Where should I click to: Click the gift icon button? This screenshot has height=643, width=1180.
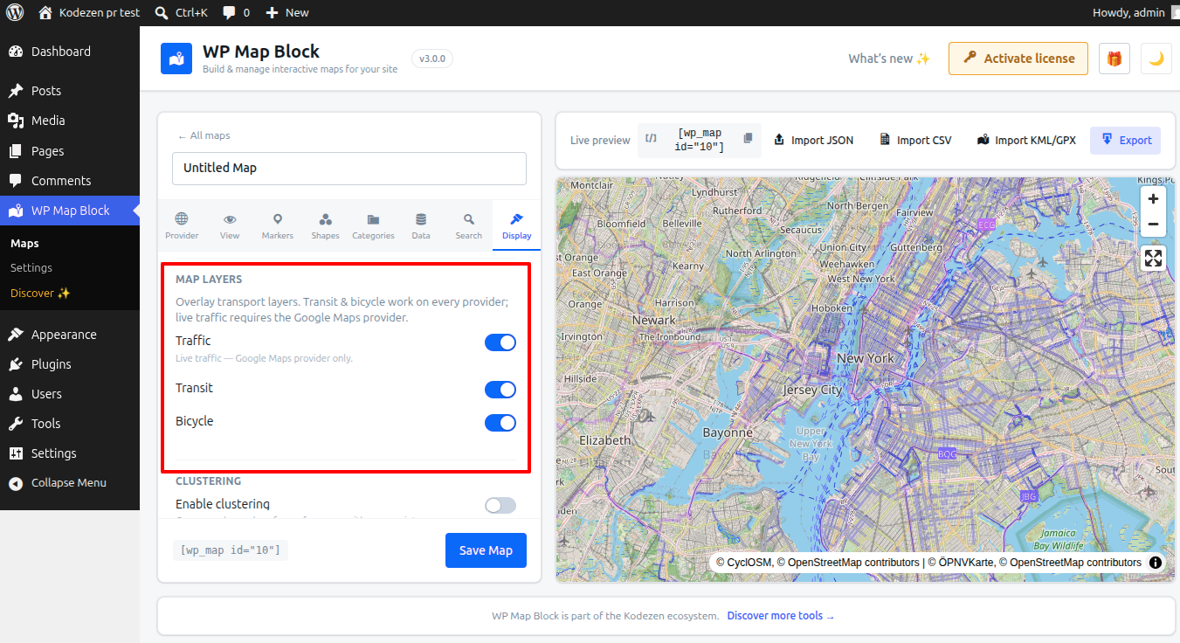[x=1114, y=59]
